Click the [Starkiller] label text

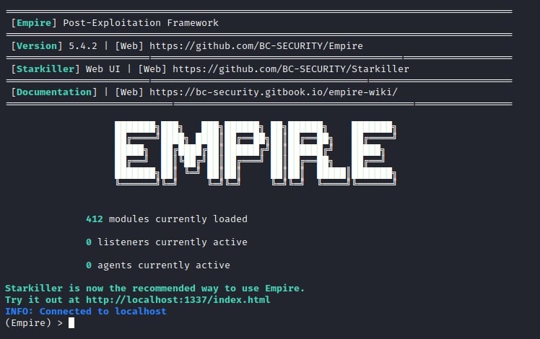[x=45, y=69]
